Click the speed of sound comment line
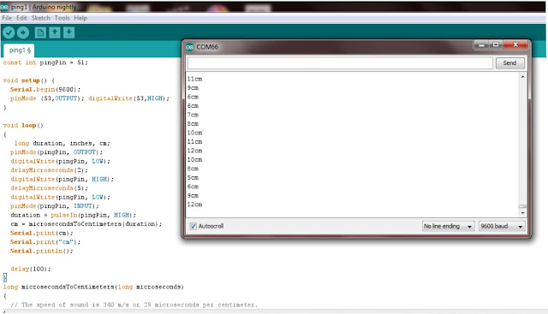 [134, 305]
